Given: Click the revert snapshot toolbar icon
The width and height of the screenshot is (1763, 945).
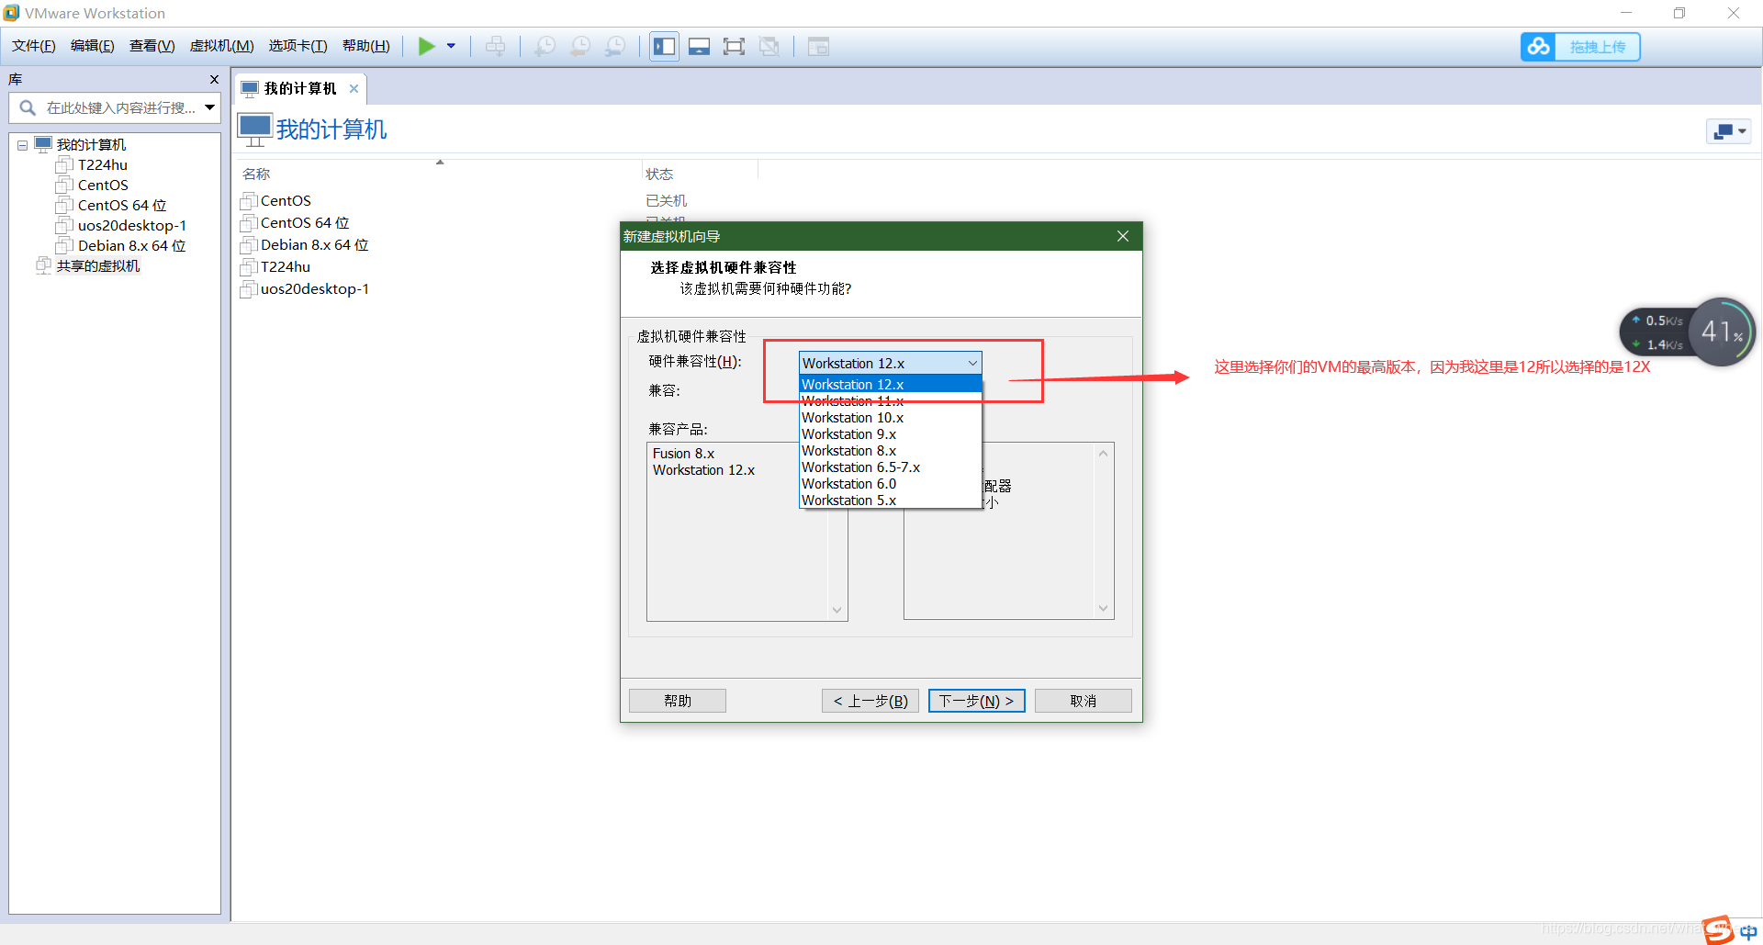Looking at the screenshot, I should [x=580, y=47].
